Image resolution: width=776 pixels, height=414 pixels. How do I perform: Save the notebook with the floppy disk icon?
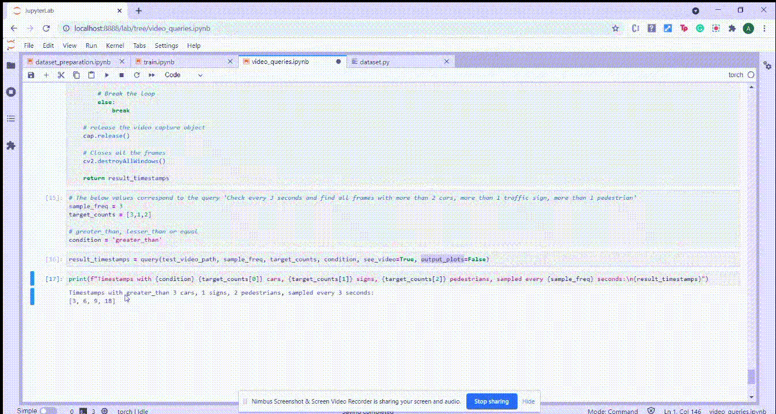coord(31,75)
